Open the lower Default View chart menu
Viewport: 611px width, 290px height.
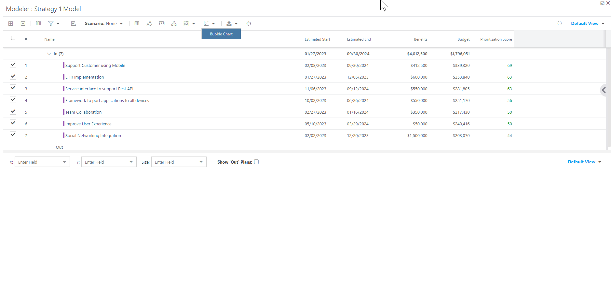pyautogui.click(x=584, y=162)
